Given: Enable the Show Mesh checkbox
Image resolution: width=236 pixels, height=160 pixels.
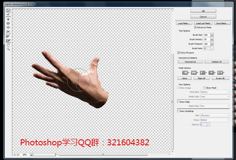Looking at the screenshot, I should [x=205, y=88].
